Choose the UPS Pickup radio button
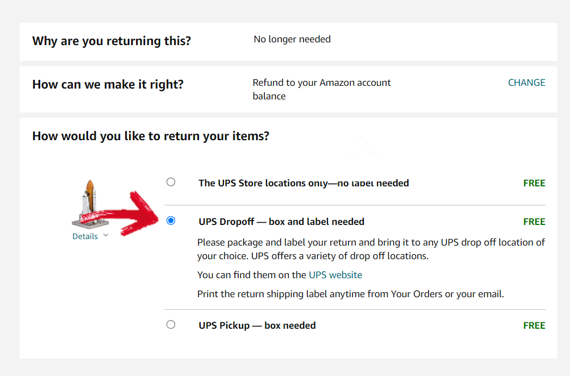Image resolution: width=570 pixels, height=376 pixels. pyautogui.click(x=171, y=324)
